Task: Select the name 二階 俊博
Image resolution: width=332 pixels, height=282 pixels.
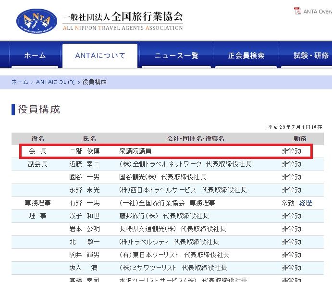Action: 85,151
